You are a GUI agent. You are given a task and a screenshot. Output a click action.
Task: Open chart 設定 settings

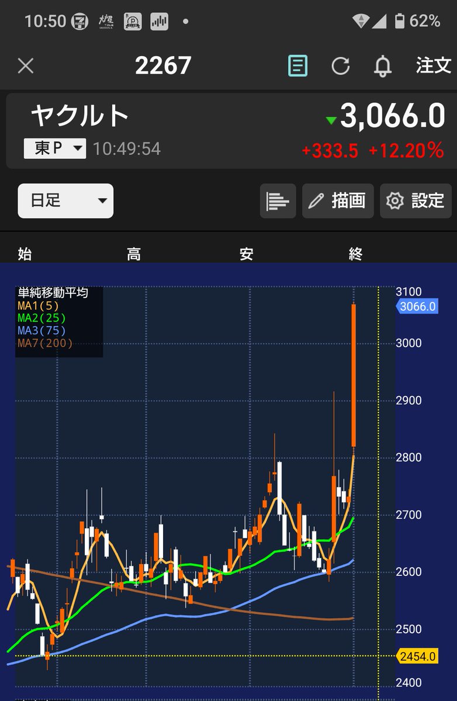tap(416, 201)
